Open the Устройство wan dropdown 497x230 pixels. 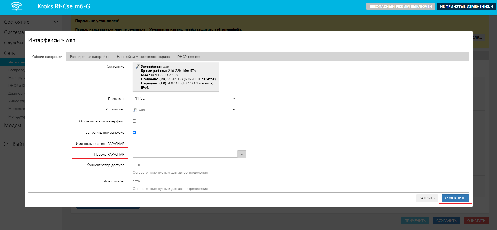(x=185, y=110)
